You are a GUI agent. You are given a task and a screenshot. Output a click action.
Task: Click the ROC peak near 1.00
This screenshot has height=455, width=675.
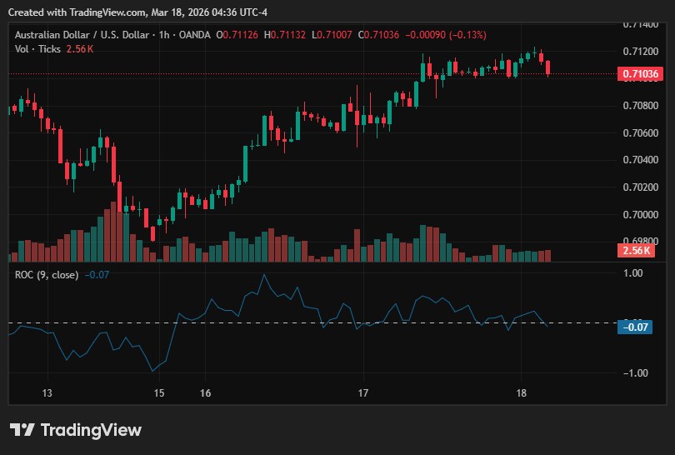point(264,275)
